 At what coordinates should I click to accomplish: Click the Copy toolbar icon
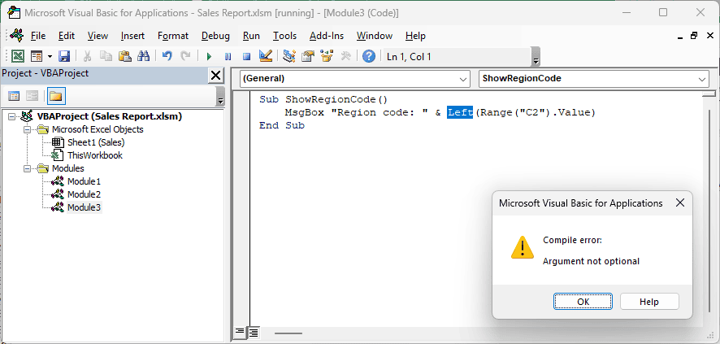pos(106,56)
